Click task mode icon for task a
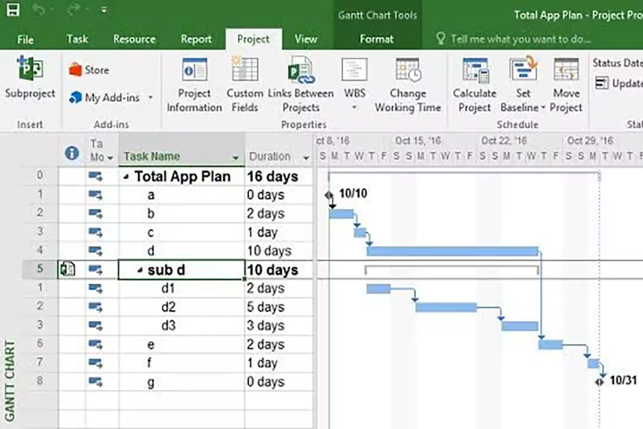 (x=95, y=195)
